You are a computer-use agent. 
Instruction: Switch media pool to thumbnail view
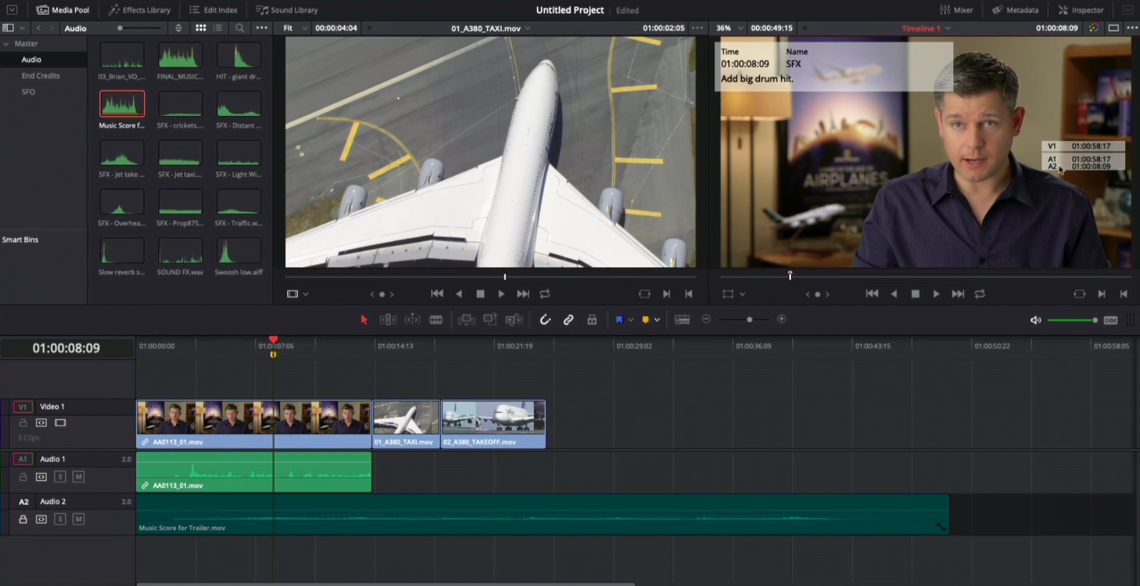pos(201,28)
